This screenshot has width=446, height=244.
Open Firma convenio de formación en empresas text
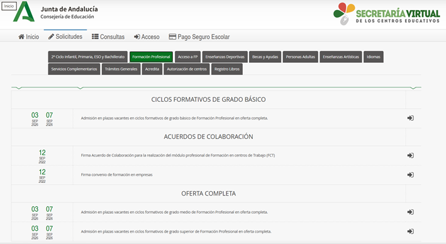point(116,175)
